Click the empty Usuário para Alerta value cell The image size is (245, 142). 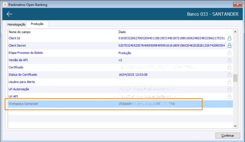(x=172, y=82)
